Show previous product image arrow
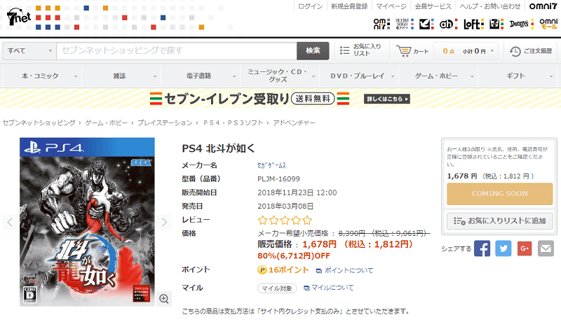The height and width of the screenshot is (322, 561). click(10, 222)
